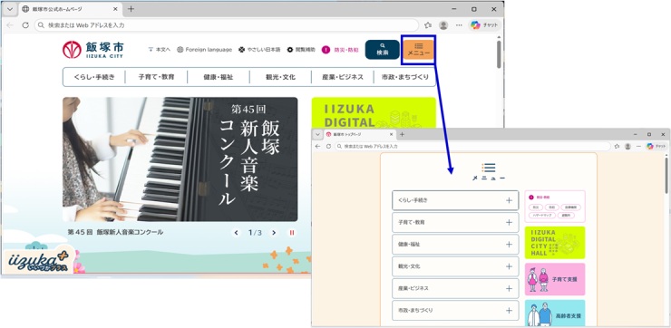The height and width of the screenshot is (328, 671).
Task: Close the 飯塚市 トップページ tab
Action: point(391,134)
